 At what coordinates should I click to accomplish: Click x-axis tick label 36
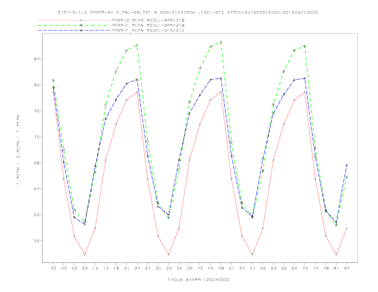[179, 268]
